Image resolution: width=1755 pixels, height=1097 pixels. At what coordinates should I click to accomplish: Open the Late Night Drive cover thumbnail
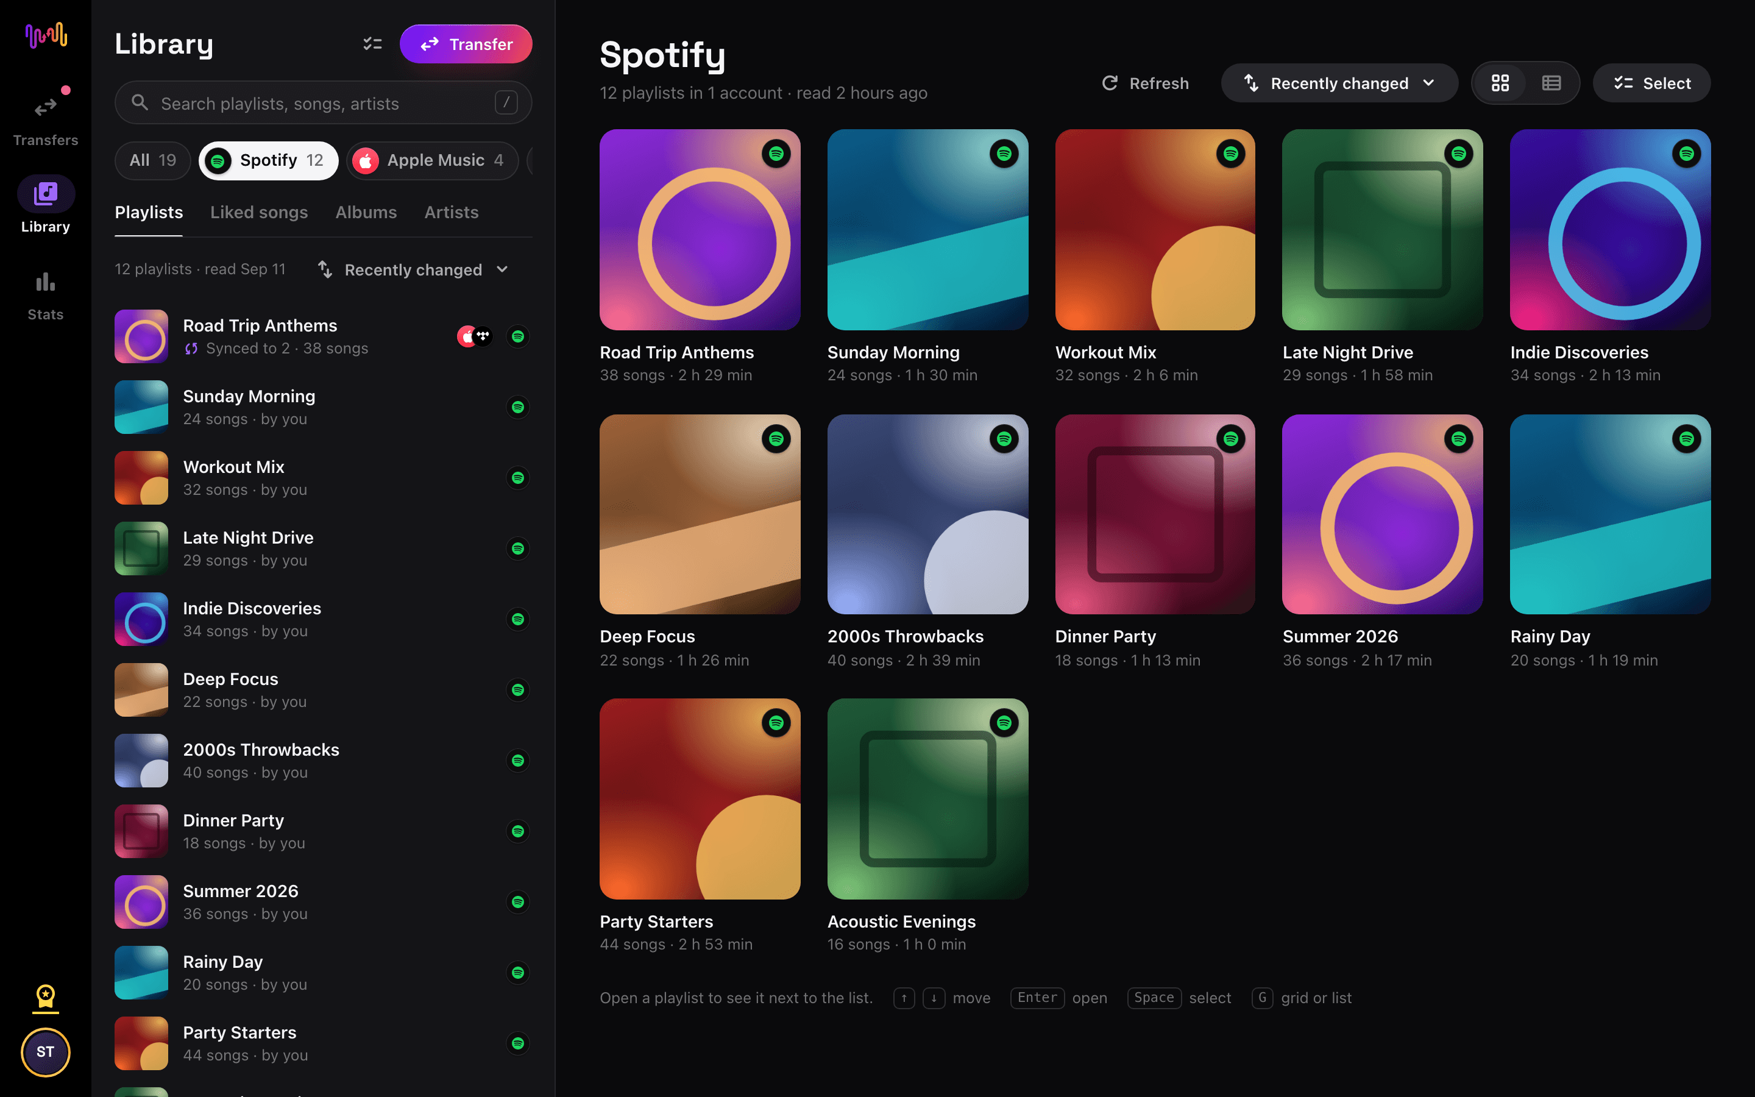click(x=1382, y=230)
